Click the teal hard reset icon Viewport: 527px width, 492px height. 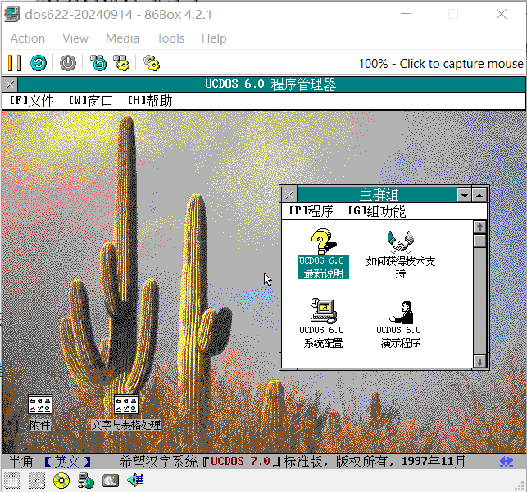(39, 63)
